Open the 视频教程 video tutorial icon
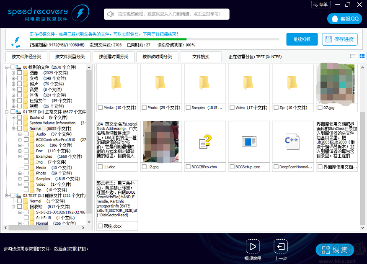The width and height of the screenshot is (367, 264). click(x=253, y=246)
